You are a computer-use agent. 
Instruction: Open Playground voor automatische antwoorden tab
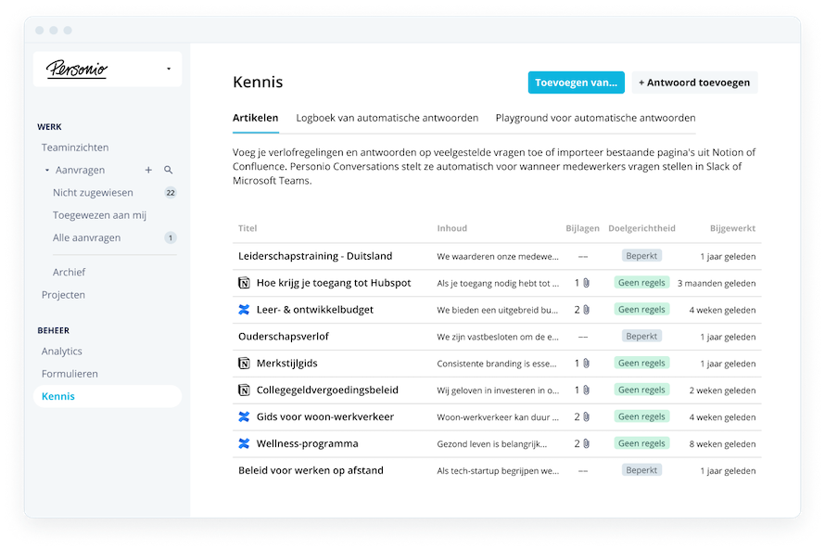[596, 118]
